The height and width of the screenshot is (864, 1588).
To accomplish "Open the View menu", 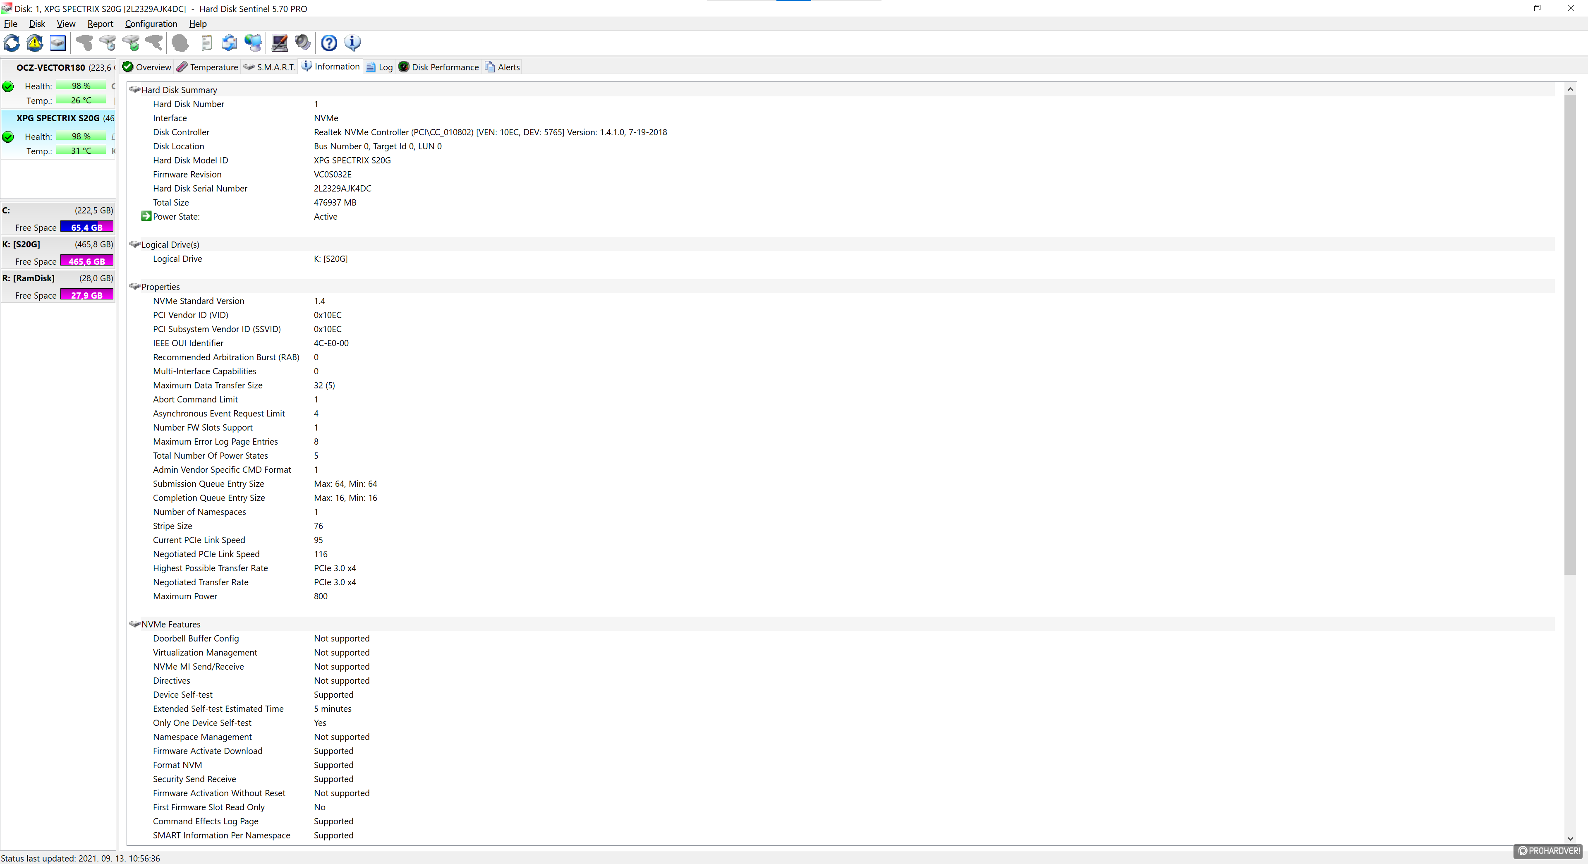I will click(x=66, y=24).
